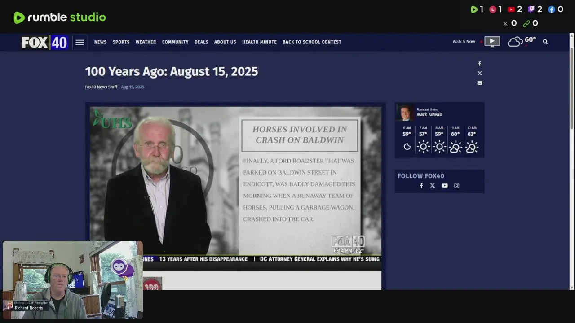The image size is (575, 323).
Task: Click the 9 AM partly cloudy icon
Action: 456,147
